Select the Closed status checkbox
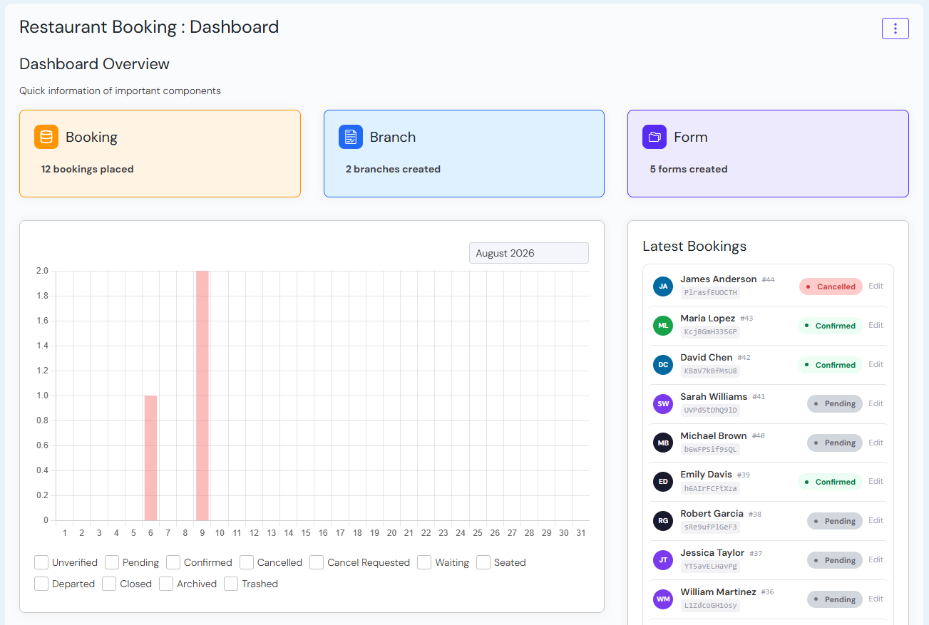This screenshot has width=929, height=625. (x=109, y=584)
